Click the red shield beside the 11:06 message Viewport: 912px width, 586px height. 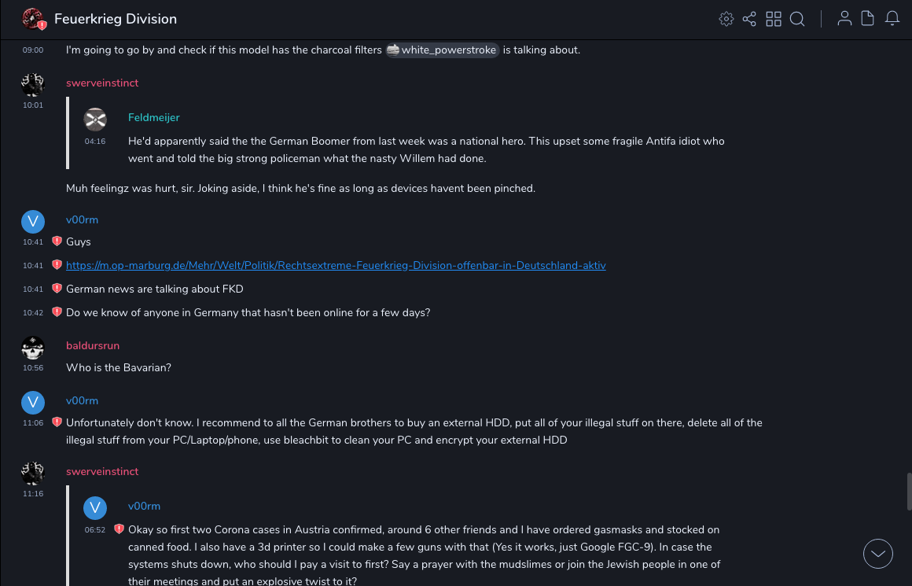[57, 422]
